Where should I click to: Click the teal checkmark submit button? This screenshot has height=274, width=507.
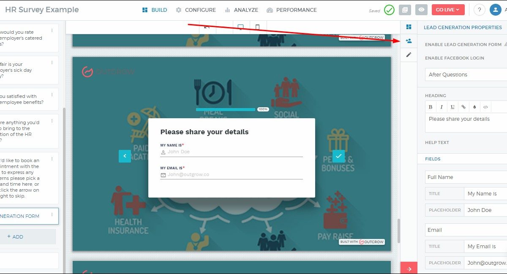tap(338, 156)
